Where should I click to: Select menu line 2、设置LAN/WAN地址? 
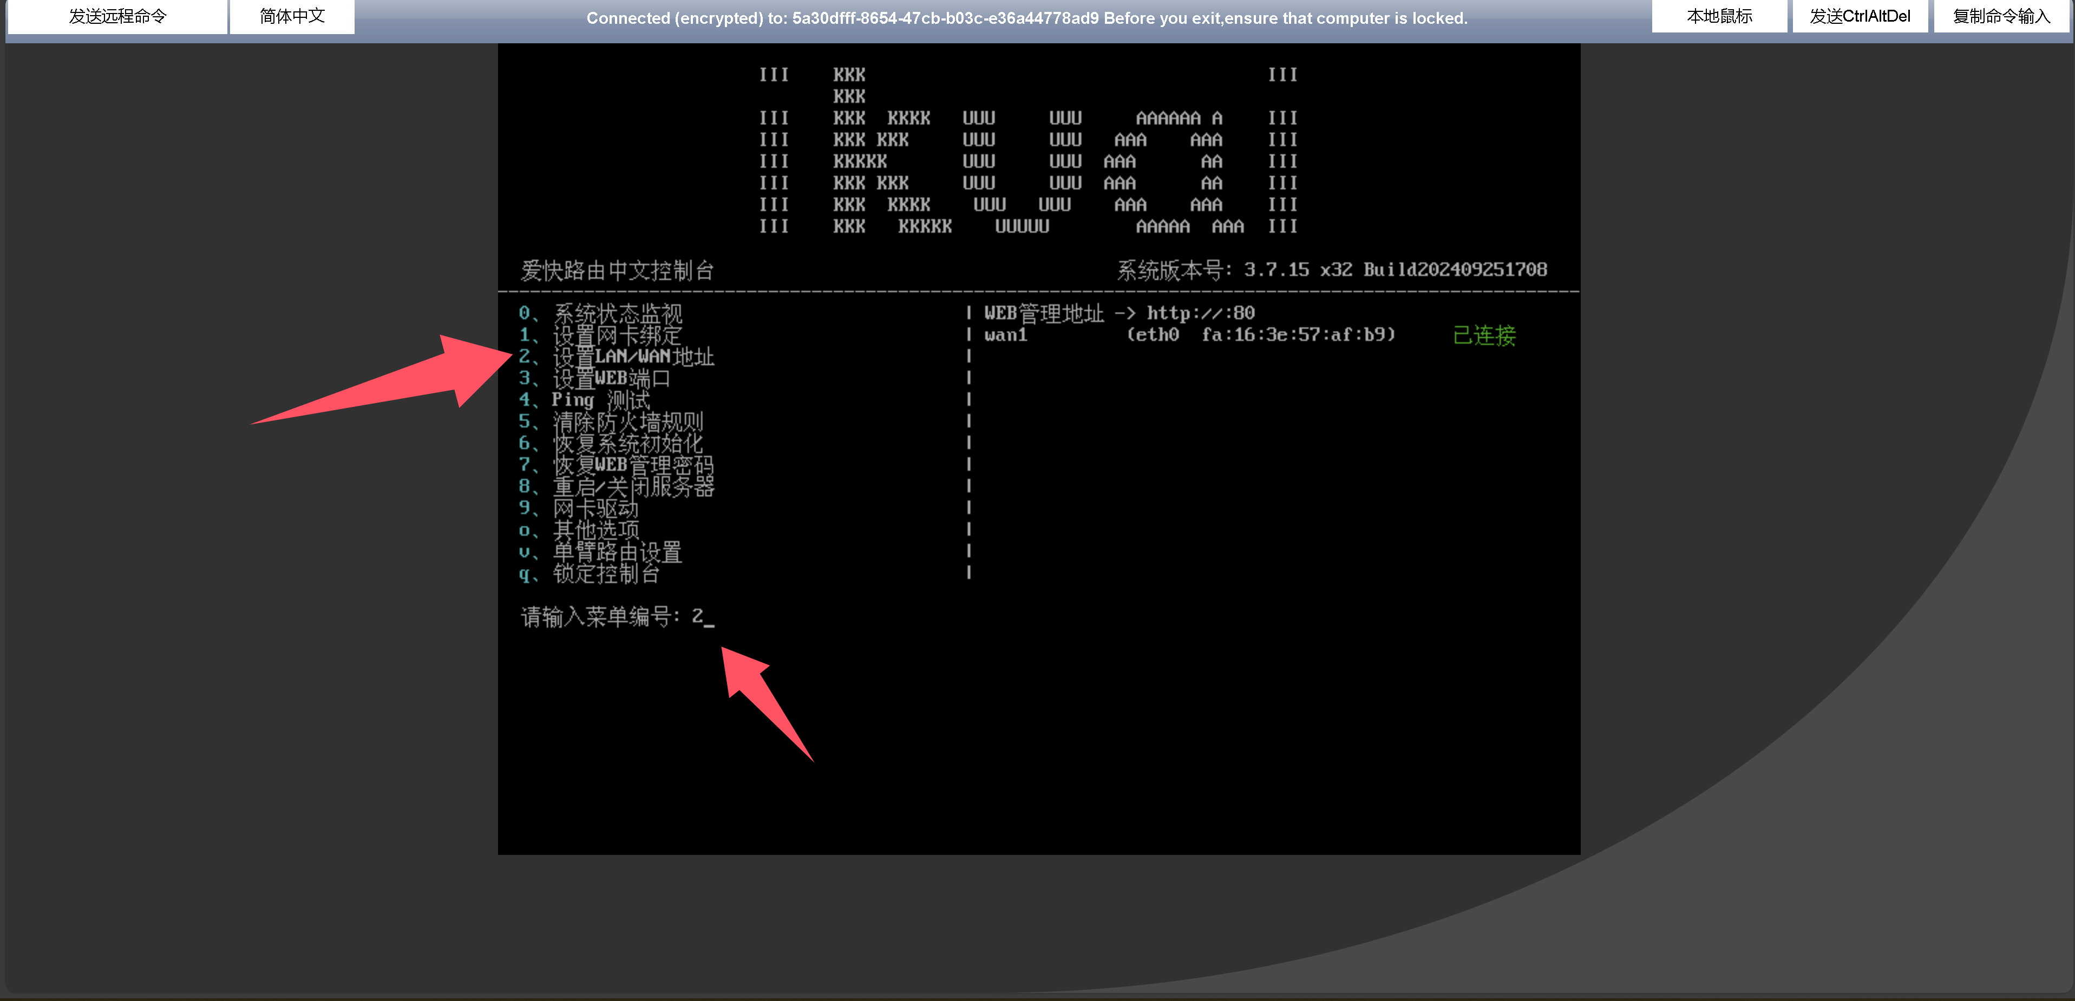(616, 357)
